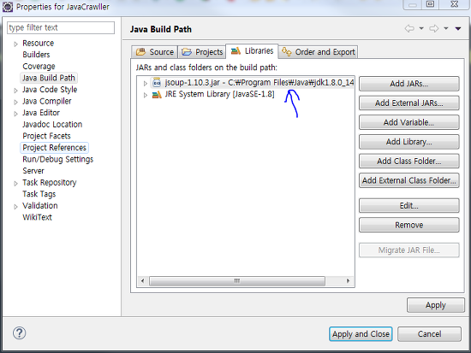Click the Add JARs button
Image resolution: width=471 pixels, height=353 pixels.
[x=408, y=84]
